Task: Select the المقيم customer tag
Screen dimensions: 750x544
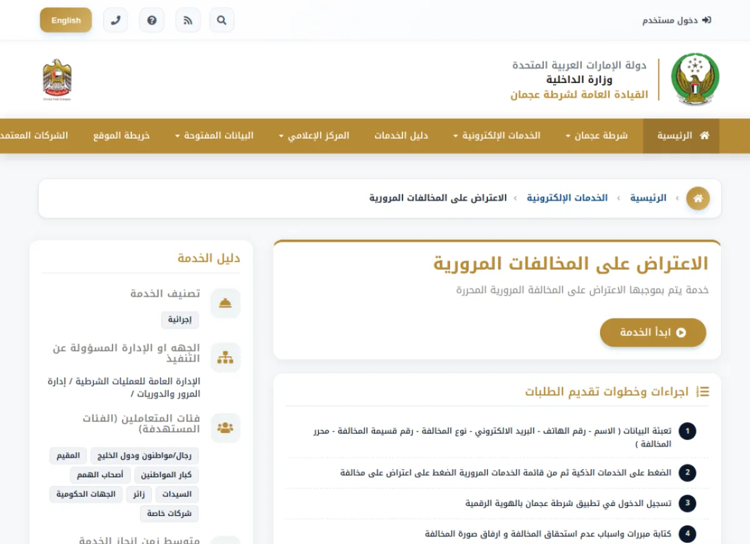Action: 68,456
